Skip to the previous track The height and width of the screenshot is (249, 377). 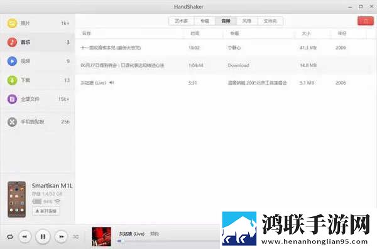tap(25, 236)
